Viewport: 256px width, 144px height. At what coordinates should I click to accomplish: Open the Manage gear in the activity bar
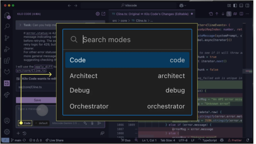click(7, 132)
